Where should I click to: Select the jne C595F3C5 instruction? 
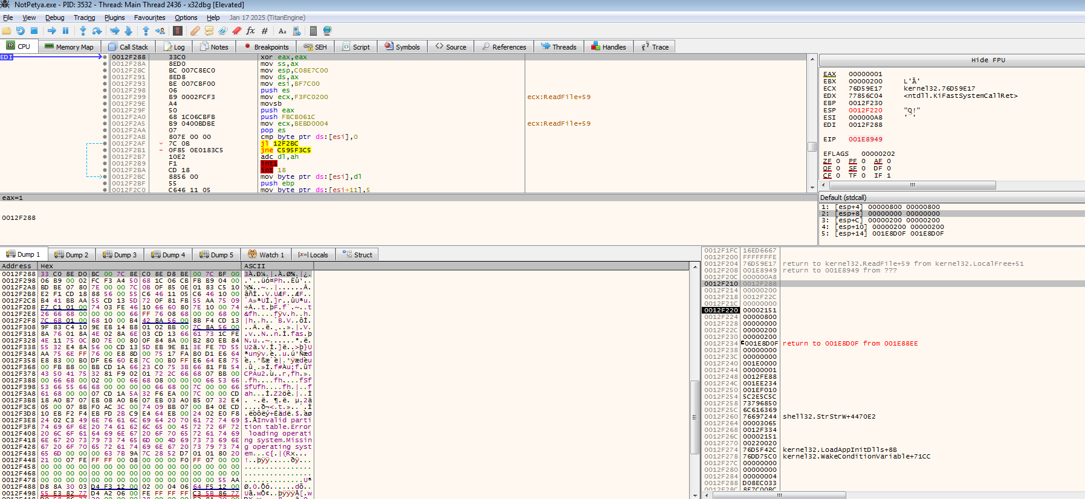pos(285,150)
